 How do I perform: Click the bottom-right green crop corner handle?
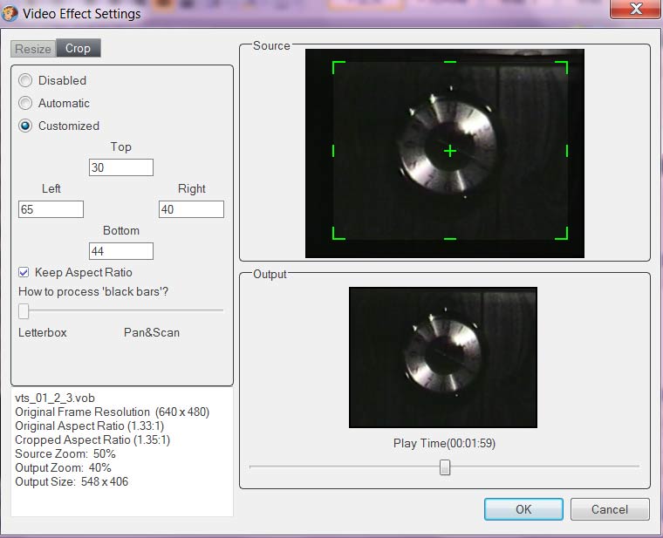[x=561, y=234]
